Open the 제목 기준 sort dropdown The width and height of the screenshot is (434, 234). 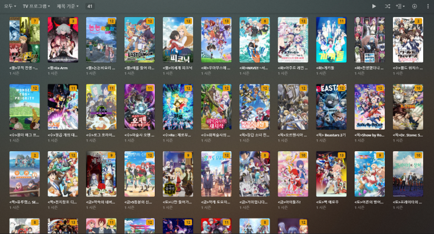coord(68,6)
